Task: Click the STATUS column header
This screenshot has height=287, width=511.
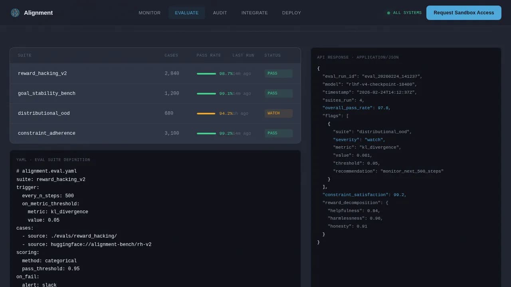Action: (273, 55)
